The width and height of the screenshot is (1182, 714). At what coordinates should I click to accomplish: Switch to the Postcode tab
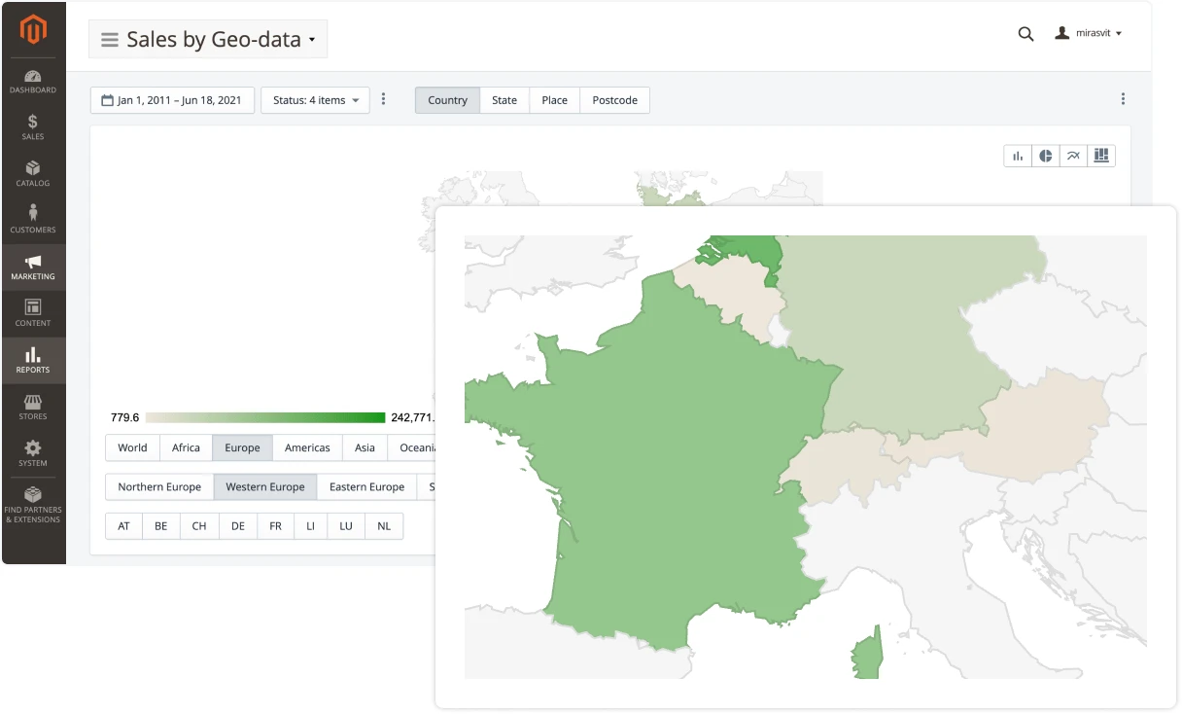(x=614, y=99)
